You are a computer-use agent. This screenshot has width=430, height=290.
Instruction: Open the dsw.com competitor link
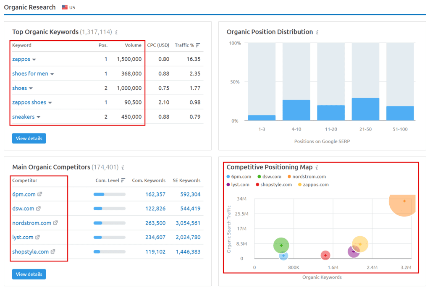click(x=23, y=209)
